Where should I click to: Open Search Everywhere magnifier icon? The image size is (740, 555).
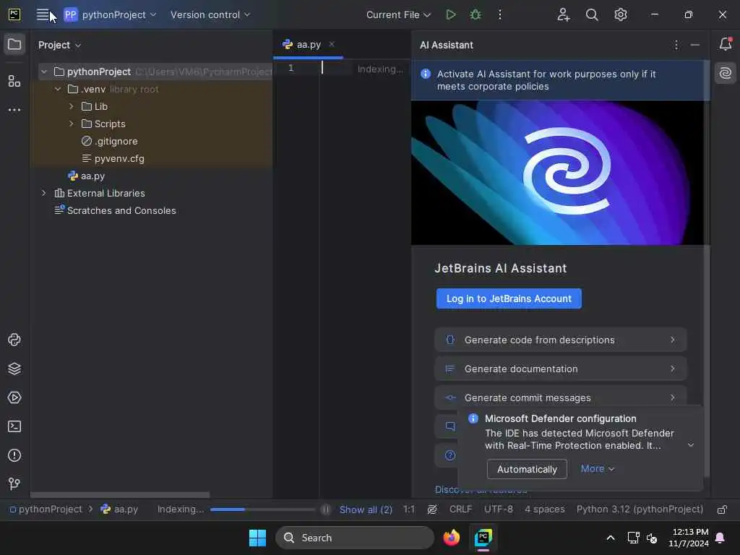click(x=592, y=14)
